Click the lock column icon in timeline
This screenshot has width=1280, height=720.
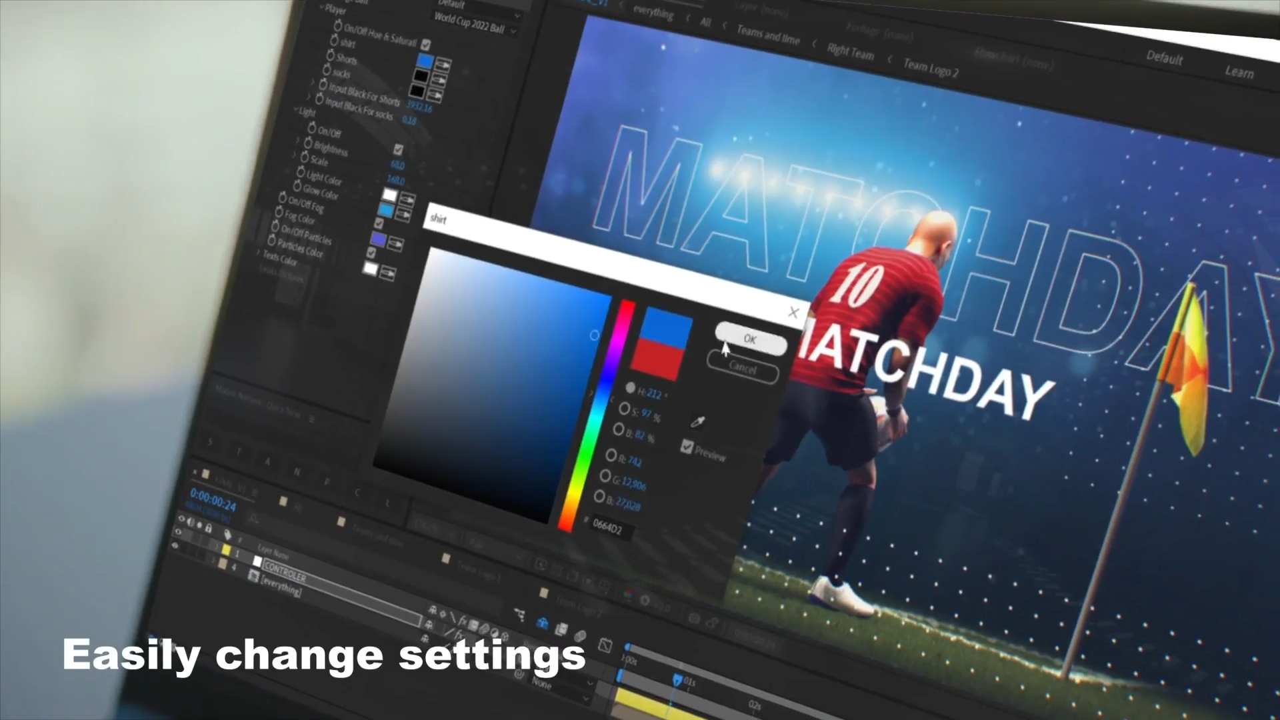pyautogui.click(x=208, y=528)
